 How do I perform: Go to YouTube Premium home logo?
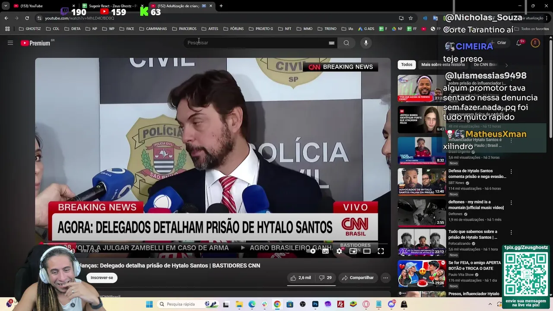(35, 43)
